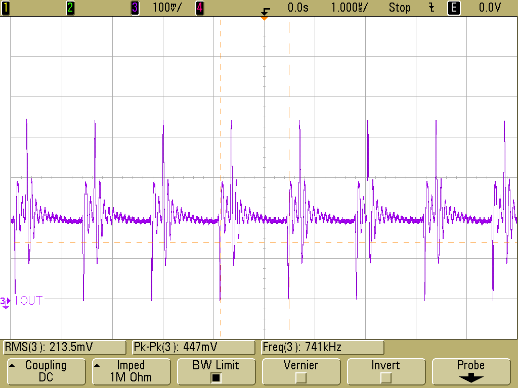Click the external trigger E icon

click(454, 8)
